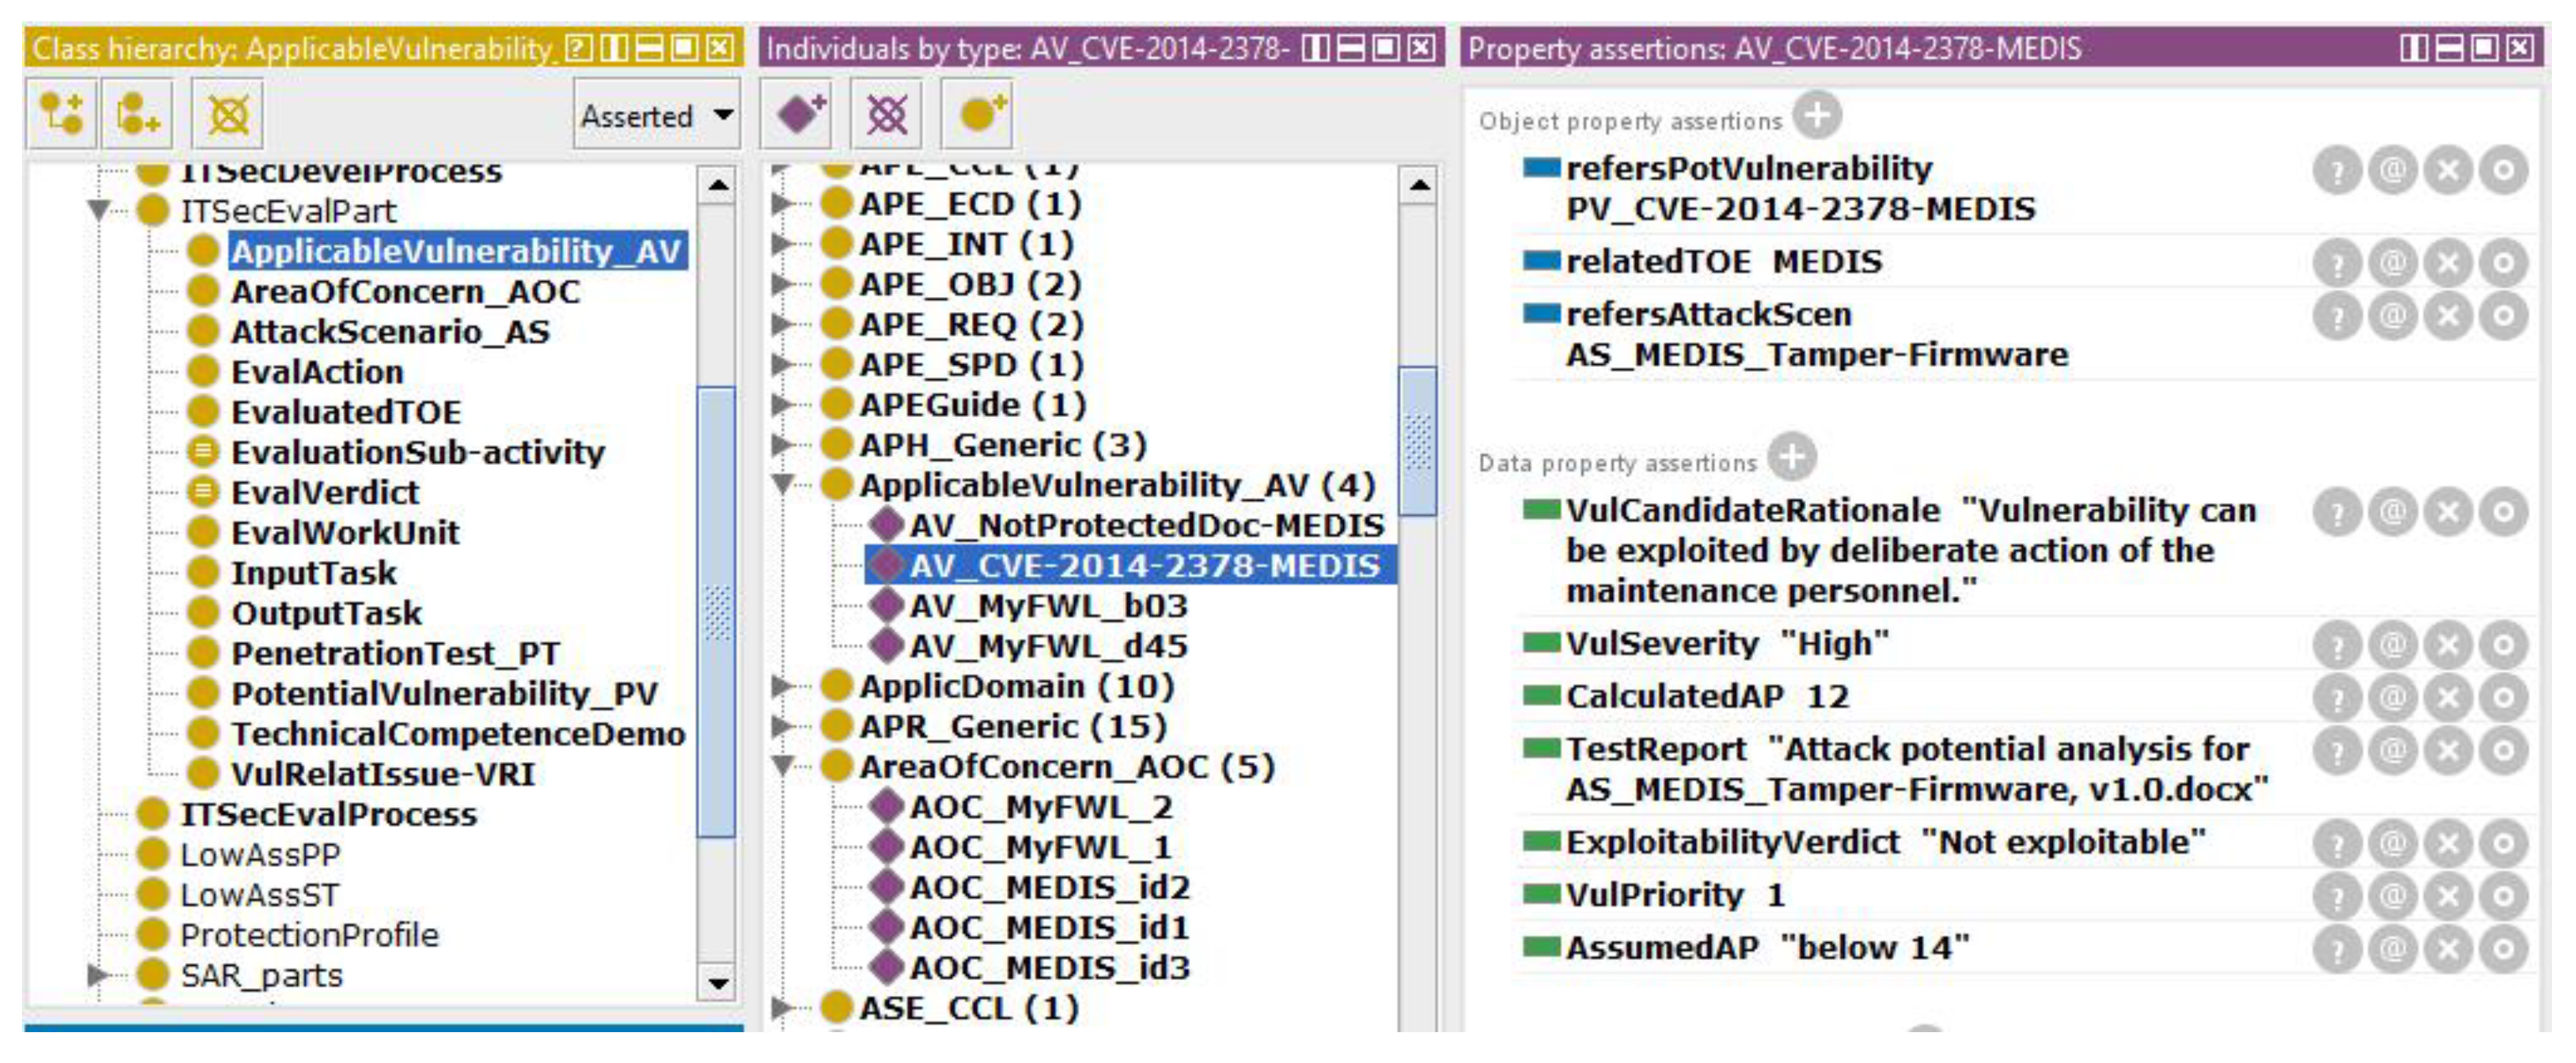Select individual AV_MyFWL_b03
Viewport: 2576px width, 1063px height.
tap(1047, 606)
